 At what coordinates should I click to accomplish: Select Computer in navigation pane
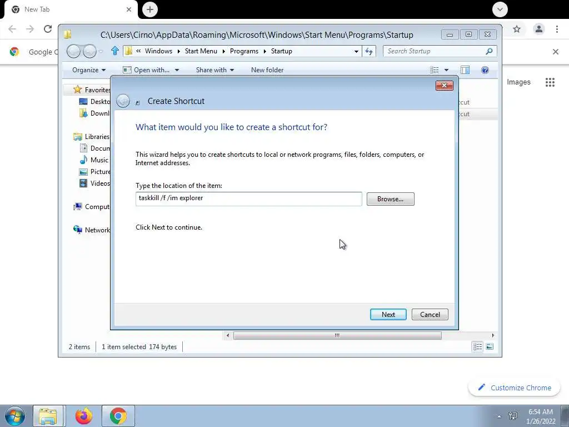click(x=92, y=207)
